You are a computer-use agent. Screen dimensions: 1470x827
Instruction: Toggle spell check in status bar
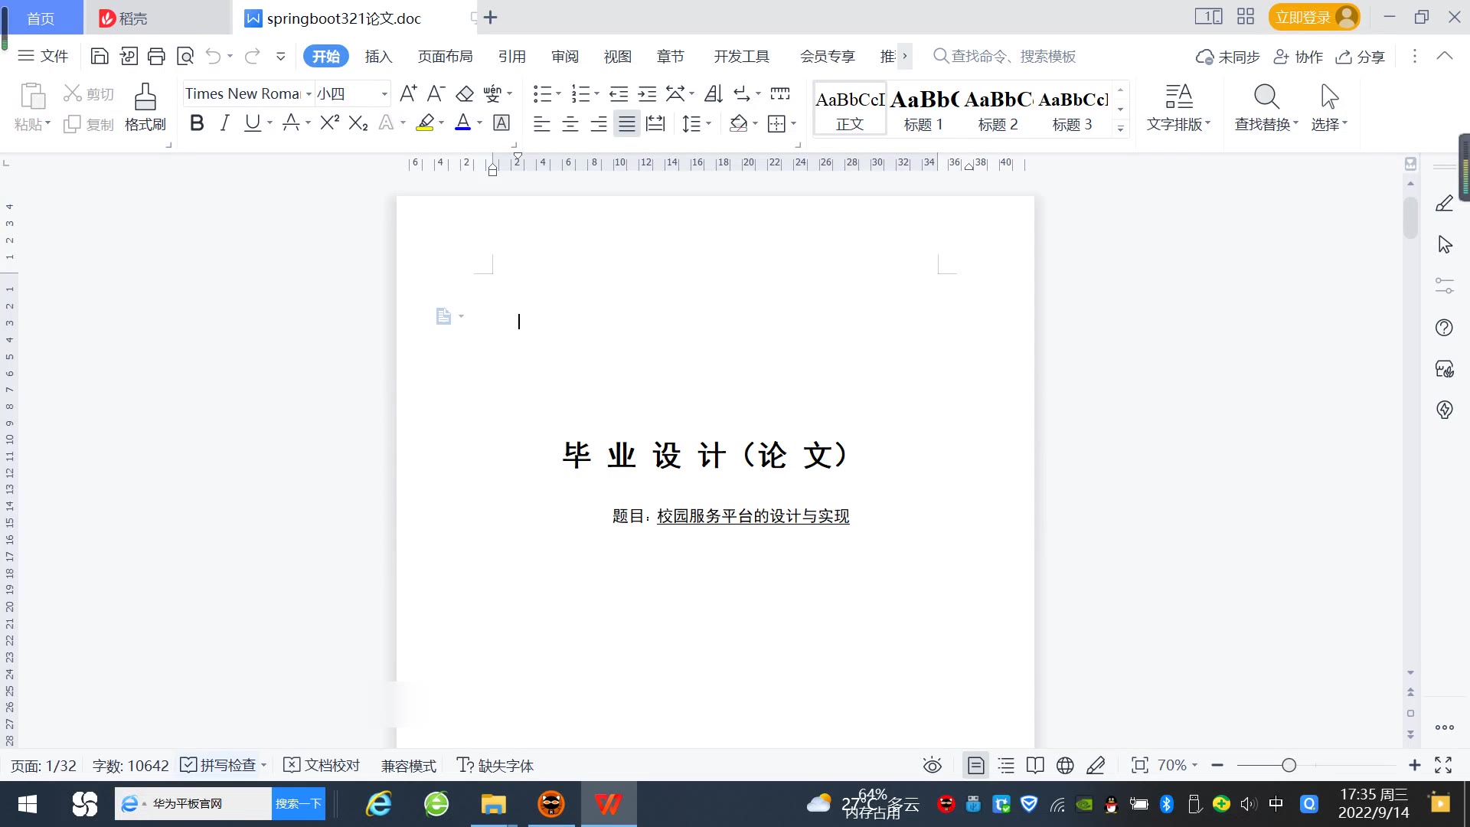coord(221,765)
